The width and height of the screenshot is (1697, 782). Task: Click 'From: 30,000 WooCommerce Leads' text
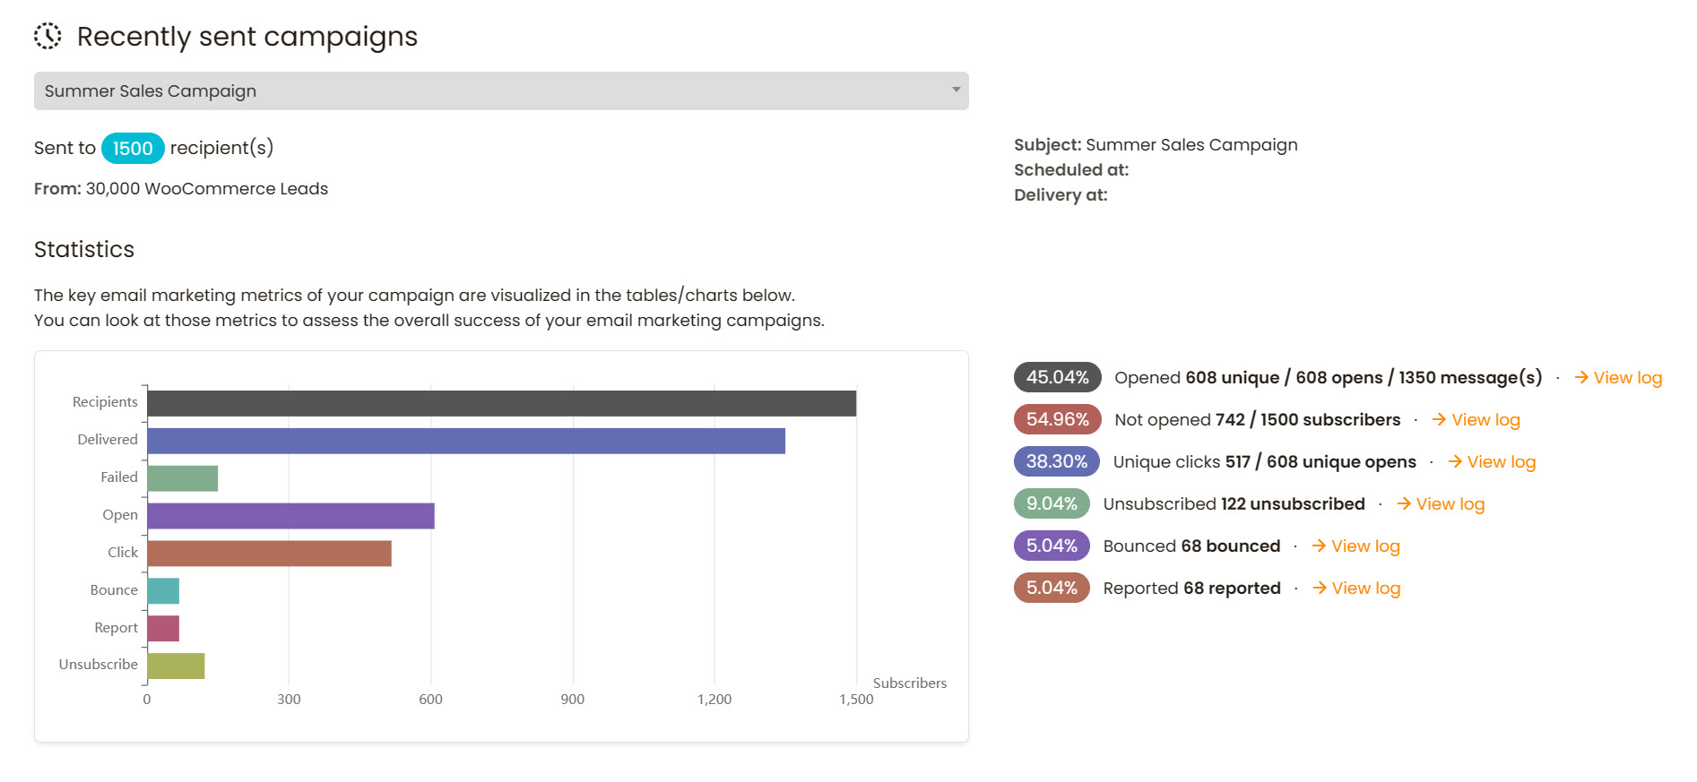[x=181, y=189]
